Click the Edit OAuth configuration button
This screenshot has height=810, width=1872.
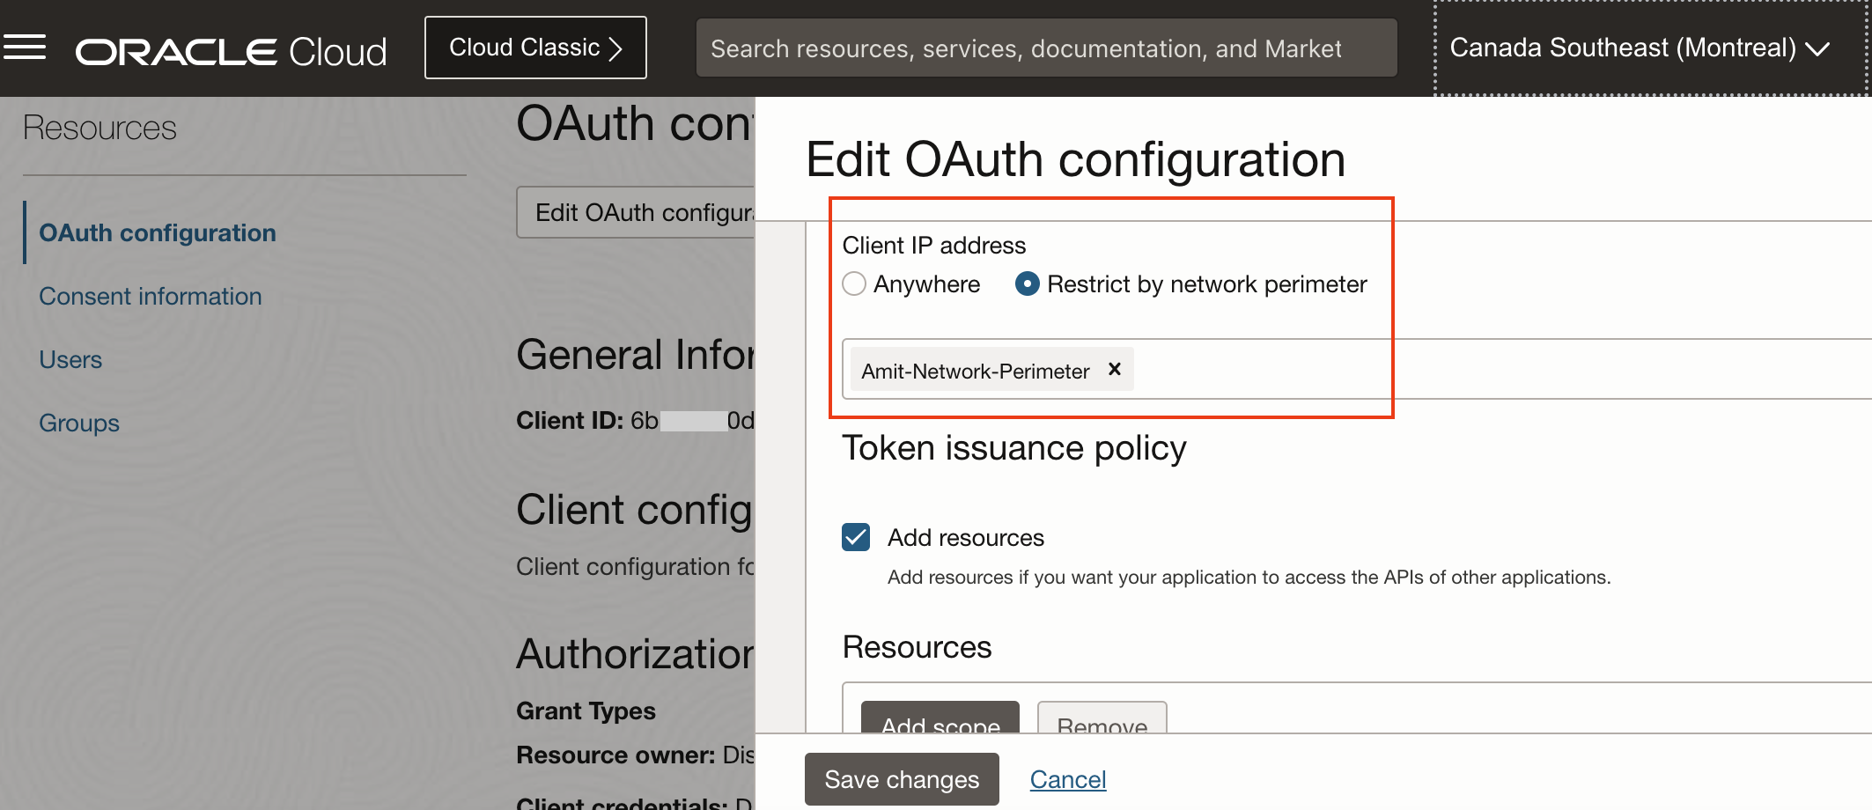point(636,212)
